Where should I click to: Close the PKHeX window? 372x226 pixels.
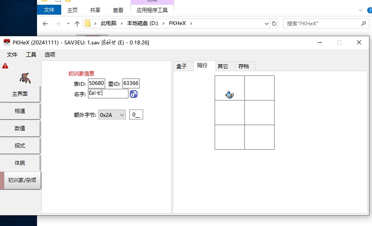[x=359, y=43]
